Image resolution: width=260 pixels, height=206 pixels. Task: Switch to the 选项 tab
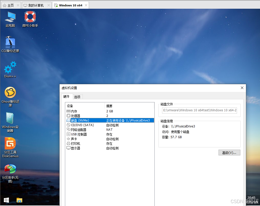(x=77, y=97)
